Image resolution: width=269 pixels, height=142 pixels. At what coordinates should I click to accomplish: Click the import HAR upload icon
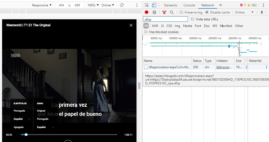(x=262, y=12)
